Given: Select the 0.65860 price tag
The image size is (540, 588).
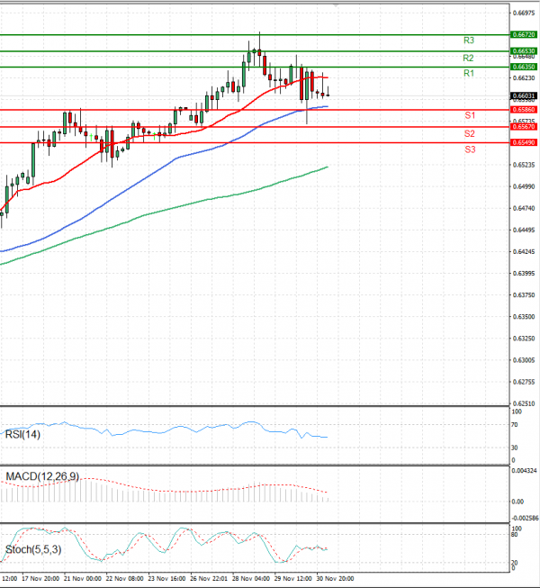Looking at the screenshot, I should point(524,110).
